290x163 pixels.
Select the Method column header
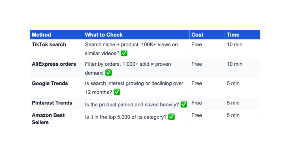coord(41,35)
